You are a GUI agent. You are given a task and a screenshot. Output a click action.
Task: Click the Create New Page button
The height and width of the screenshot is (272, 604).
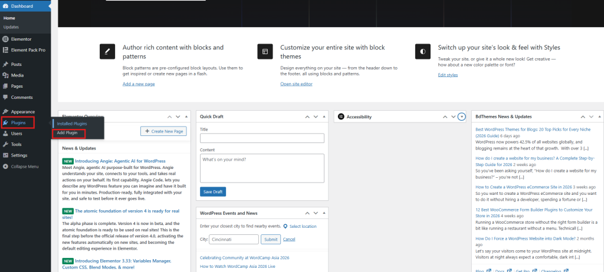pyautogui.click(x=164, y=131)
